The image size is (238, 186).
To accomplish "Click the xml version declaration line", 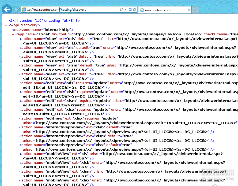I will [x=44, y=21].
